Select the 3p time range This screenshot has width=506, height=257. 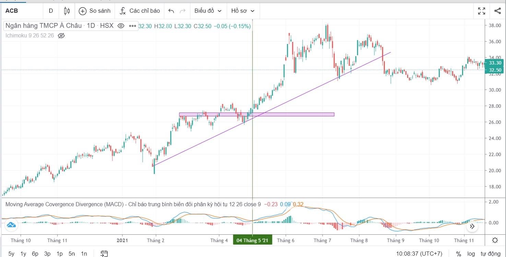47,254
